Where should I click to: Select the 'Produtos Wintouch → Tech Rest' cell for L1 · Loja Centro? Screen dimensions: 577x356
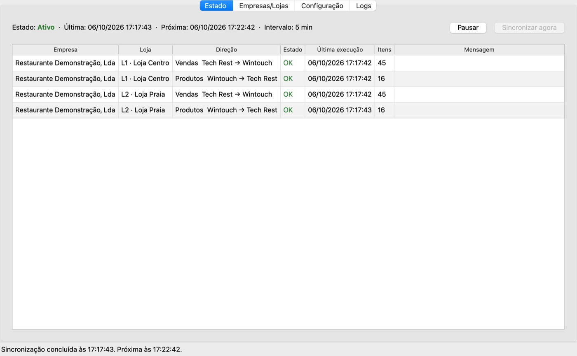click(x=226, y=79)
